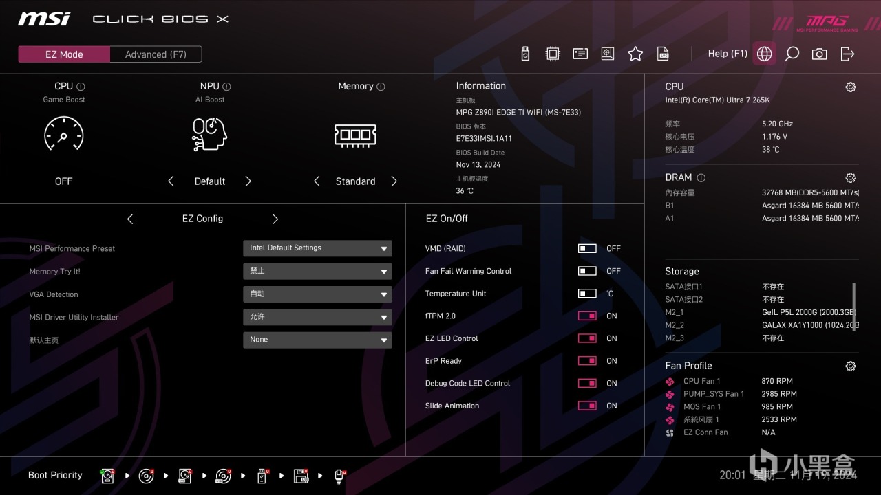This screenshot has height=495, width=881.
Task: Open the card-shaped info icon in toolbar
Action: click(x=580, y=54)
